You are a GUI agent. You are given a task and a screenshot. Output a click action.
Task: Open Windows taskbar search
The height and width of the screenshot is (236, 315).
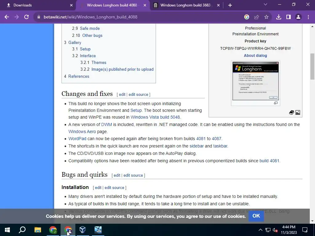[x=22, y=230]
